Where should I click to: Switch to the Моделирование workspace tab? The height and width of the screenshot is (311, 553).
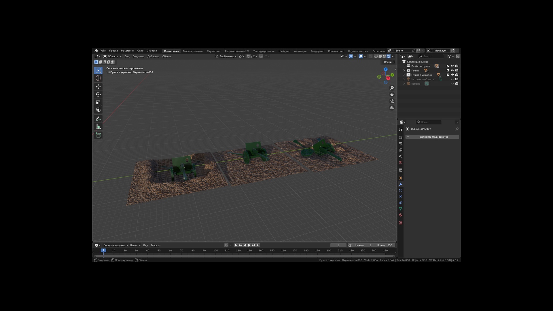click(193, 51)
